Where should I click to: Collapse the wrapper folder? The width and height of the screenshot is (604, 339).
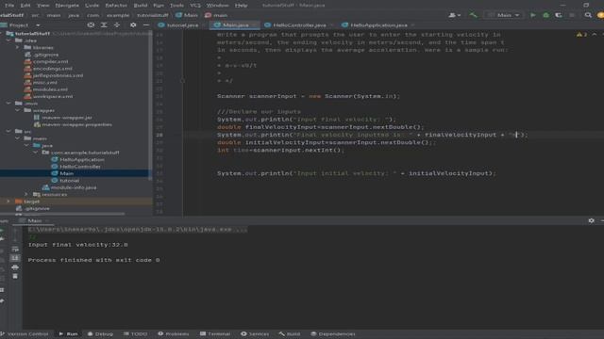coord(17,110)
